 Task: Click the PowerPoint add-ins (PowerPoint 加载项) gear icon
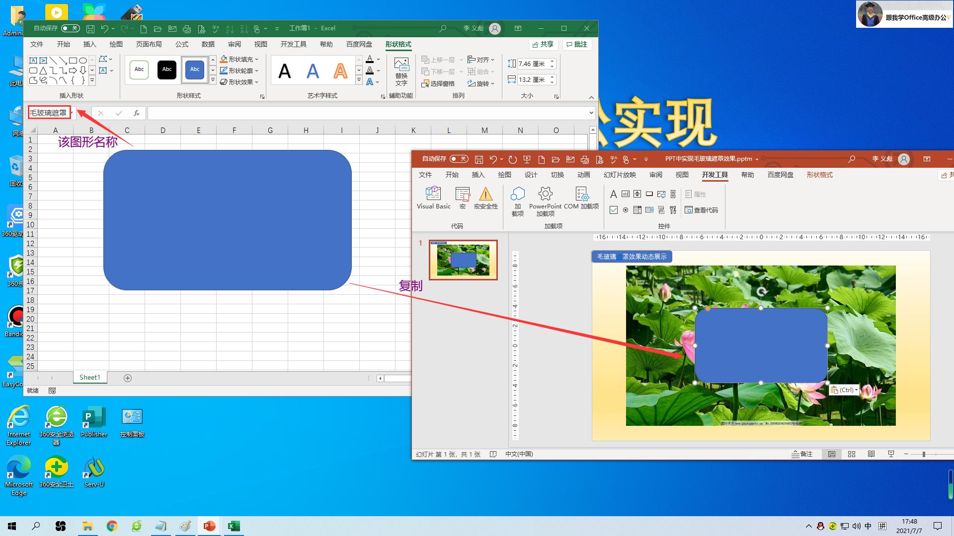tap(545, 194)
